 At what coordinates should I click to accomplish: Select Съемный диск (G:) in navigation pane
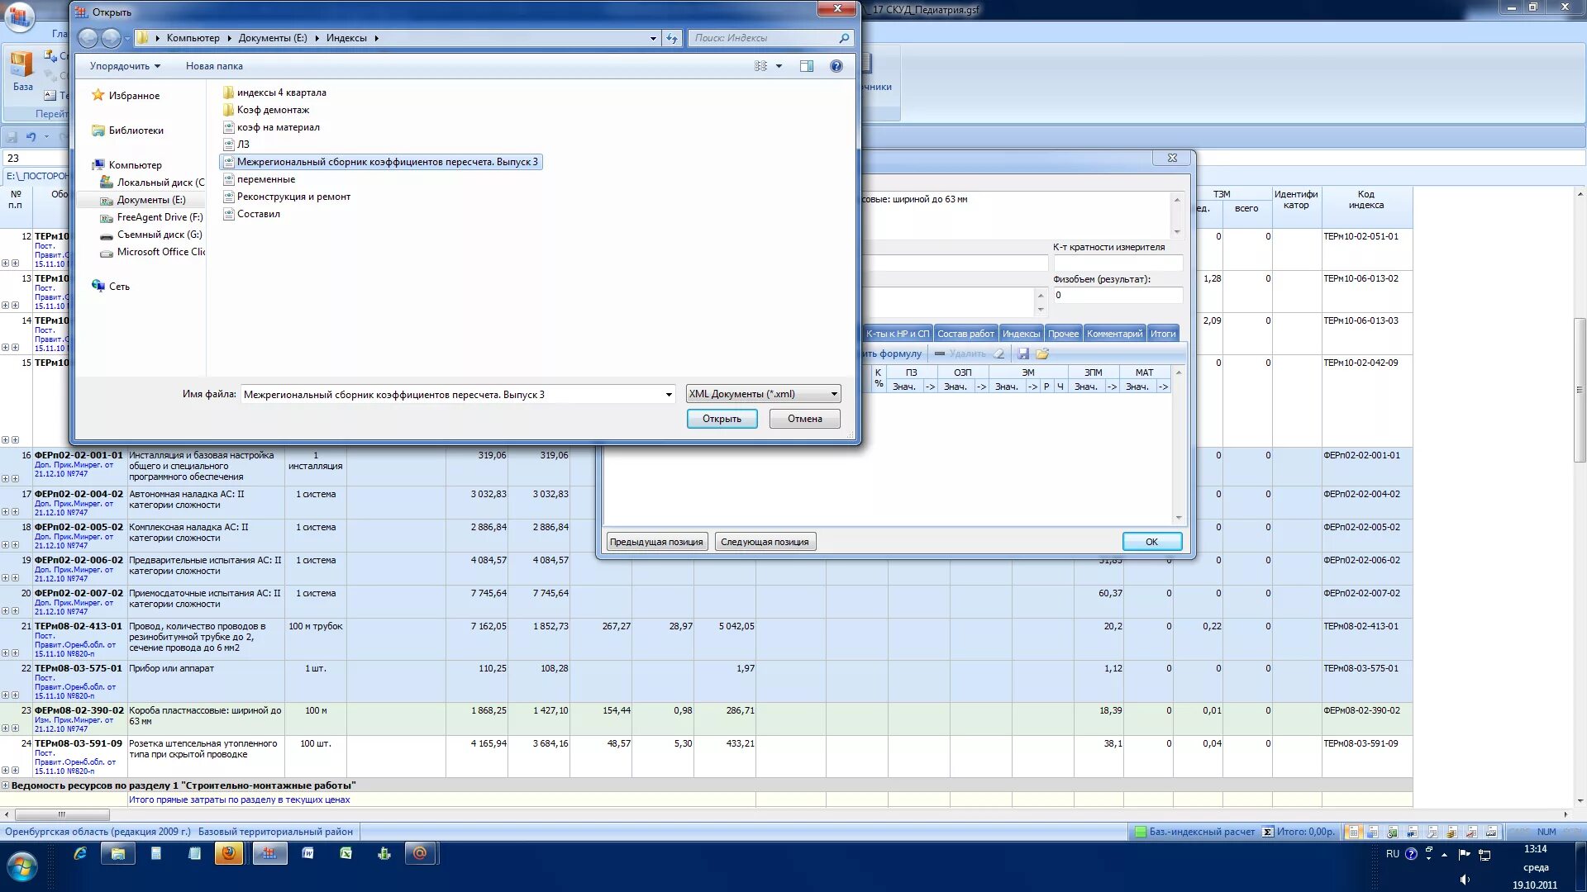(x=151, y=235)
